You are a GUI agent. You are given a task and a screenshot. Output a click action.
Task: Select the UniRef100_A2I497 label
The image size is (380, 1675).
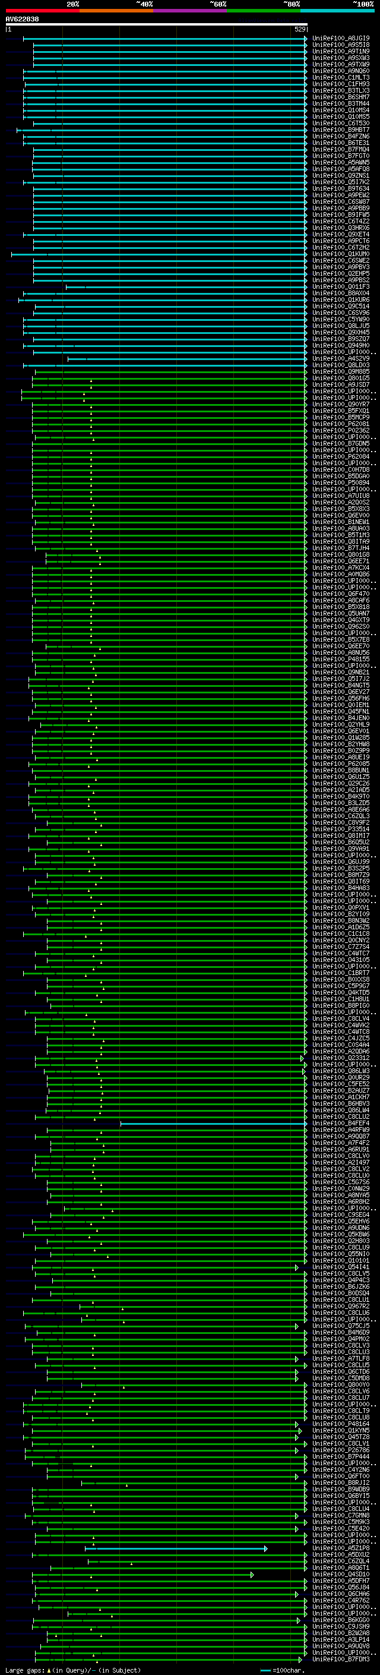click(341, 1163)
